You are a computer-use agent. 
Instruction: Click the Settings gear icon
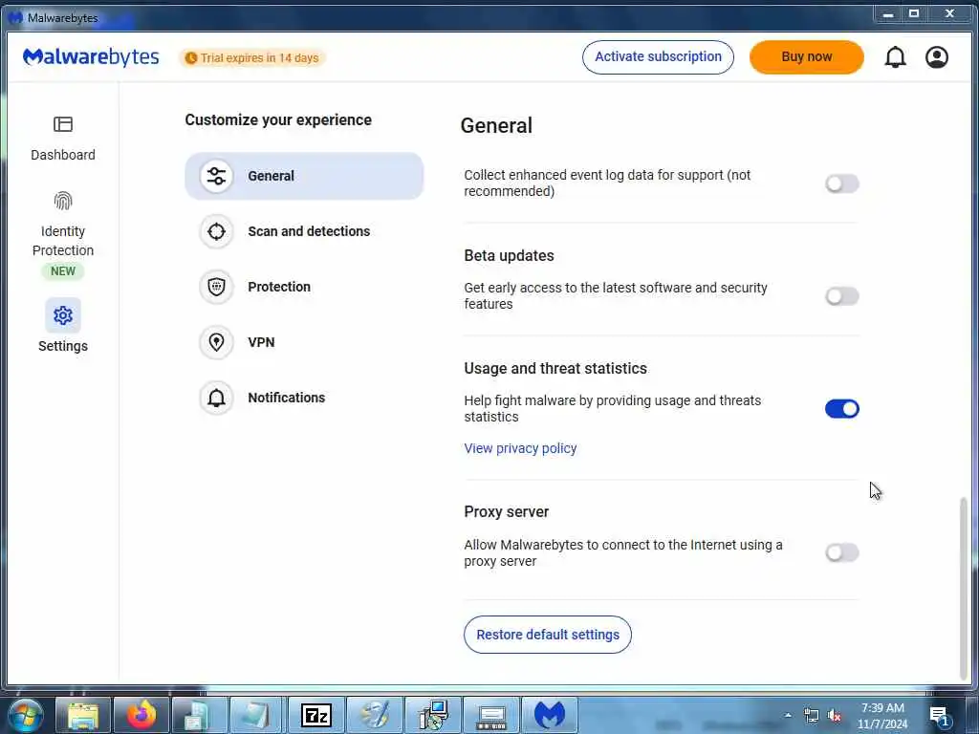[x=63, y=315]
